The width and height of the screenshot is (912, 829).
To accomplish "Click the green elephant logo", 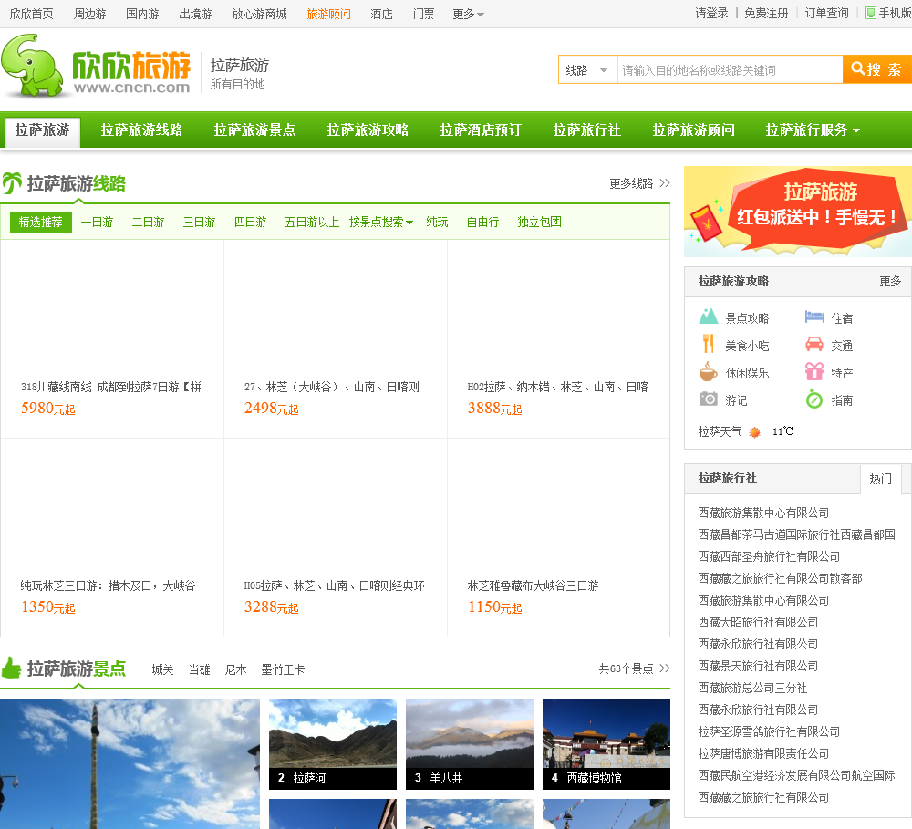I will [x=32, y=65].
